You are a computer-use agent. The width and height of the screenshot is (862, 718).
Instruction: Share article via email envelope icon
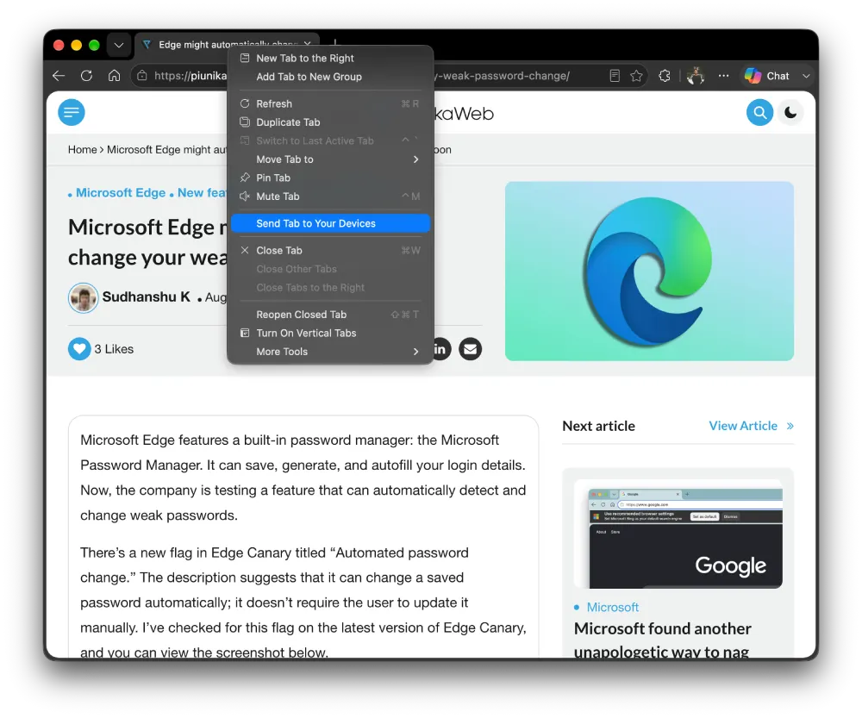(470, 349)
